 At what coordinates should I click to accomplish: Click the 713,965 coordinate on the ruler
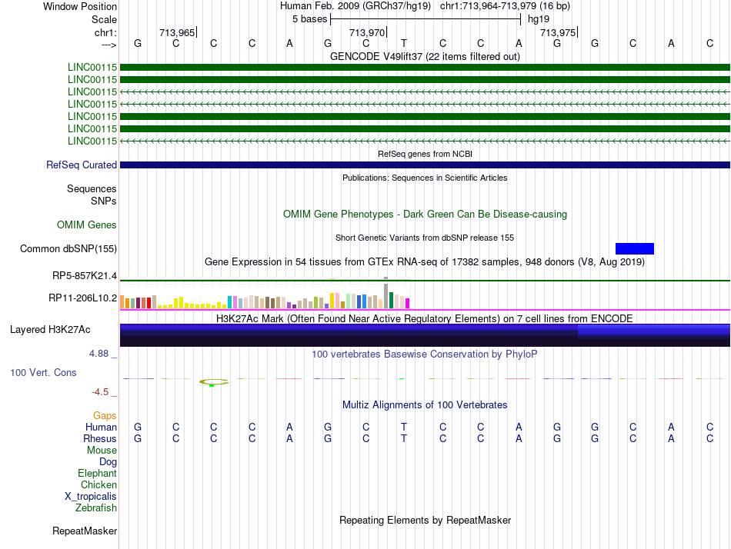coord(177,32)
